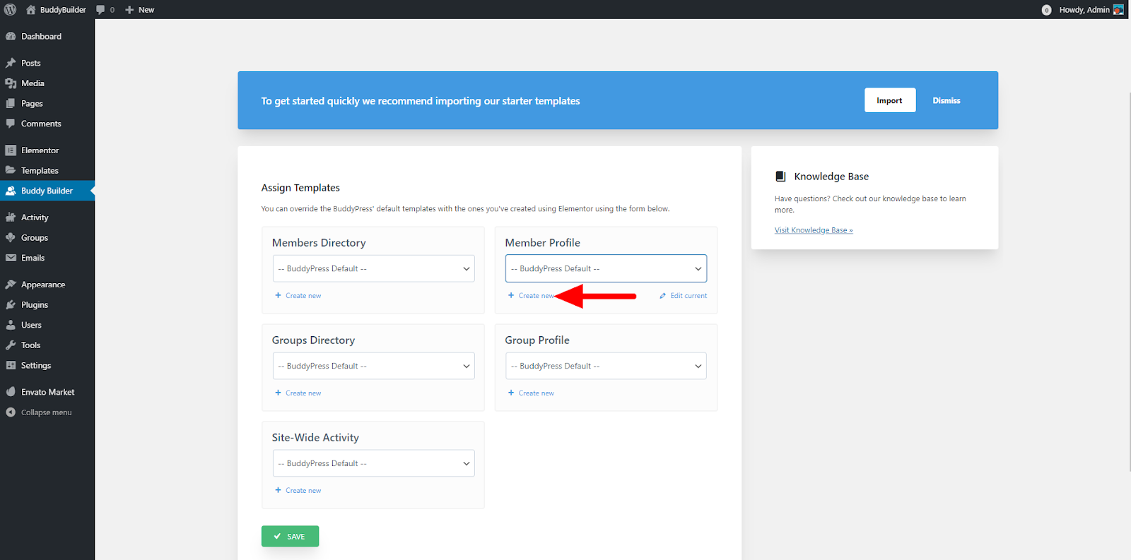Click the Plugins plug icon

pos(11,305)
